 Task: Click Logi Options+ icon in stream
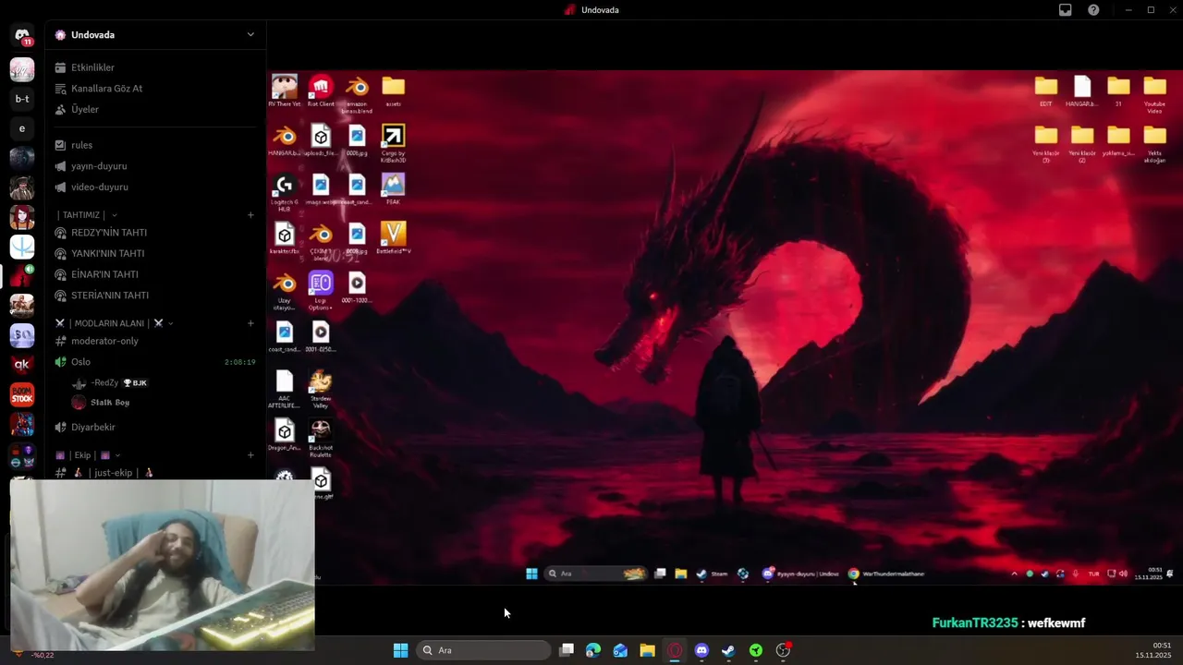pos(321,291)
